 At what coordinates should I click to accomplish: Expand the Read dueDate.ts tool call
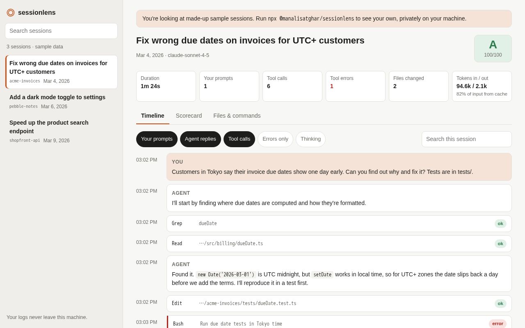point(339,244)
